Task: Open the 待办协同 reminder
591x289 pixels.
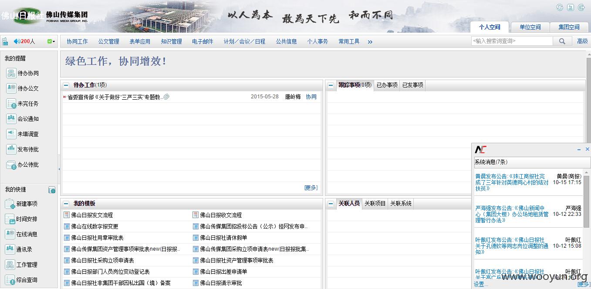Action: [23, 73]
